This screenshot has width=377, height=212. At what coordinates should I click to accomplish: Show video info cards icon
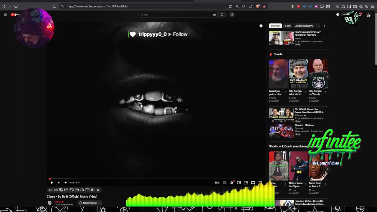click(261, 26)
